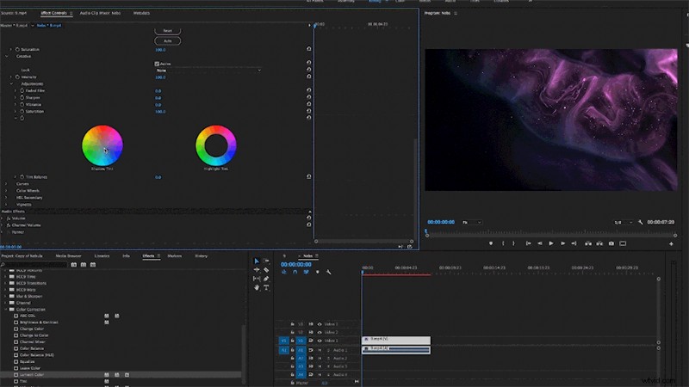The image size is (689, 387).
Task: Click the Extract button in the Program monitor
Action: [x=599, y=243]
